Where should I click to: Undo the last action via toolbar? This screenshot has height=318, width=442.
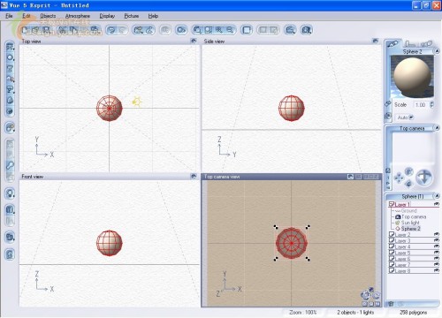pyautogui.click(x=111, y=30)
